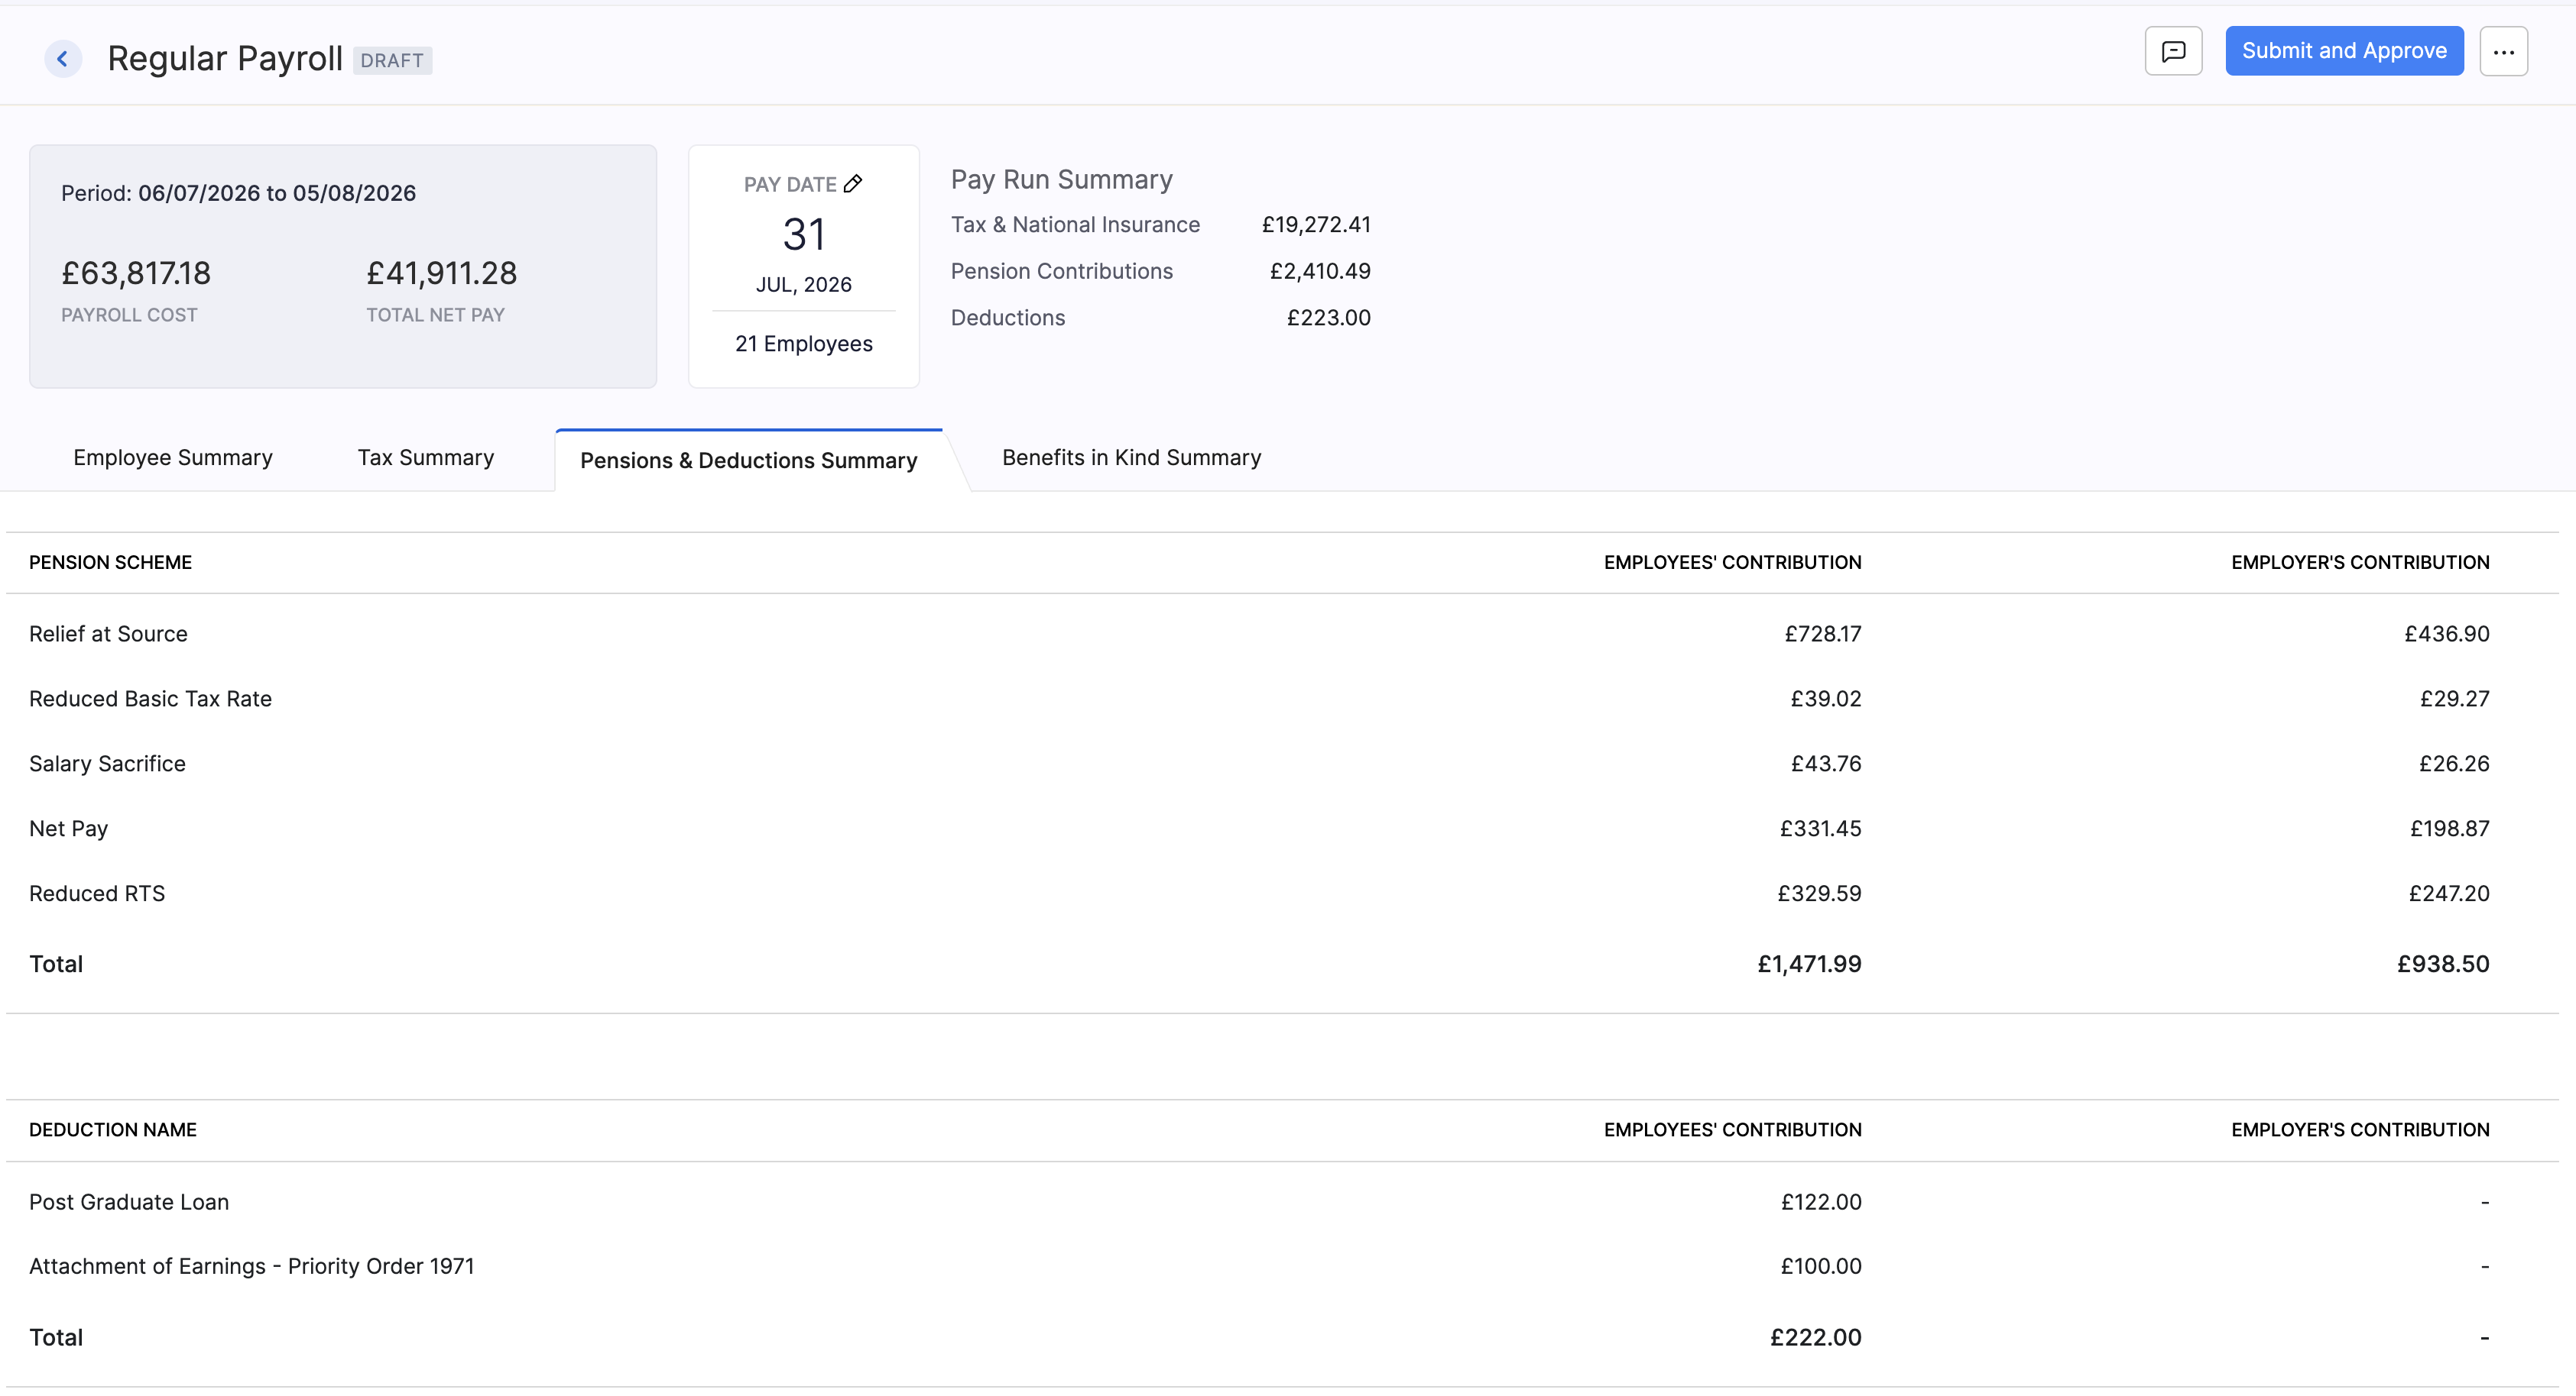Select the Regular Payroll title
The width and height of the screenshot is (2576, 1396).
point(225,59)
